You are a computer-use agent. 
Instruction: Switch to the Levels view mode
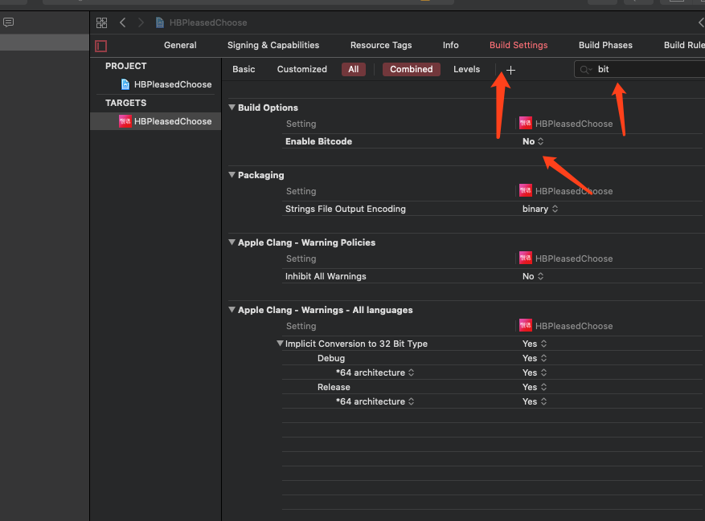(x=466, y=69)
